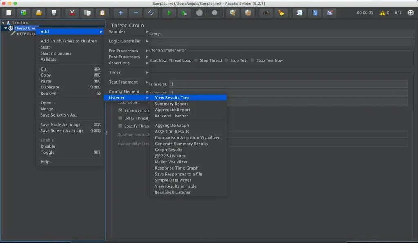Click the Search binoculars toolbar icon
The width and height of the screenshot is (418, 243).
tap(266, 13)
